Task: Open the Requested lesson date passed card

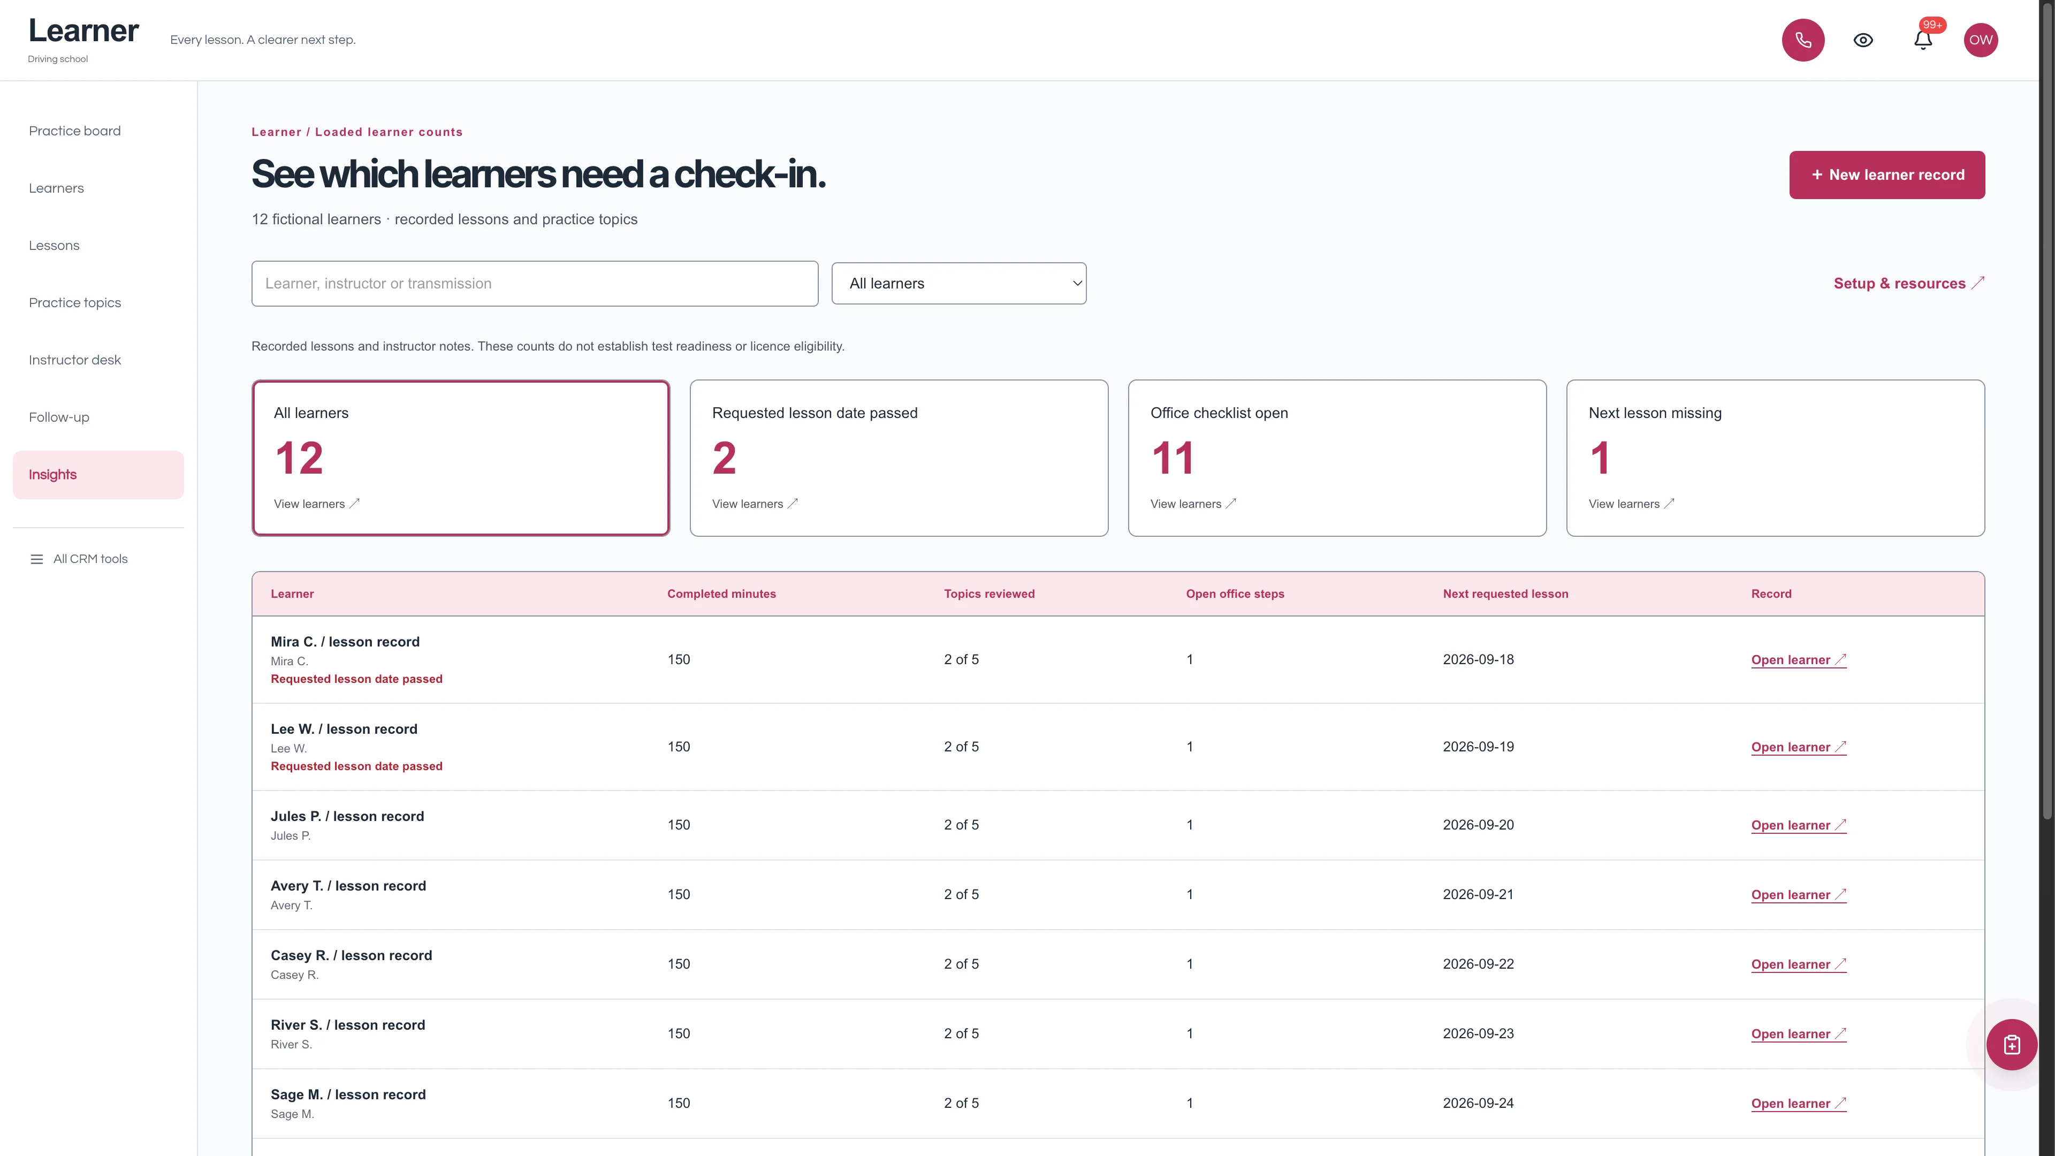Action: pyautogui.click(x=899, y=458)
